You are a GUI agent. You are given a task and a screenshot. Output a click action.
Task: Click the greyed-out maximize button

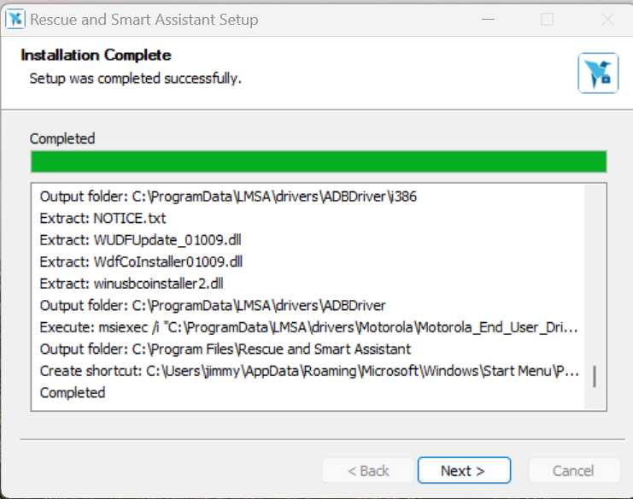click(547, 19)
